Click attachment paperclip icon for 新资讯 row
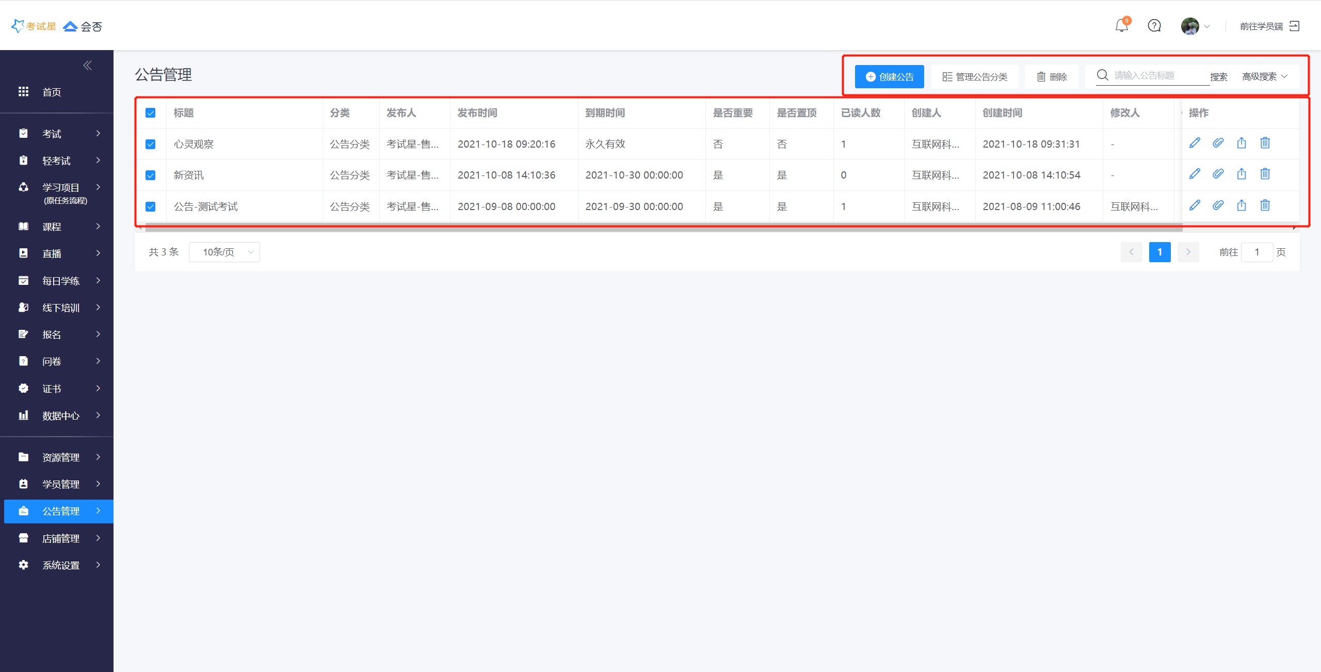 coord(1218,174)
